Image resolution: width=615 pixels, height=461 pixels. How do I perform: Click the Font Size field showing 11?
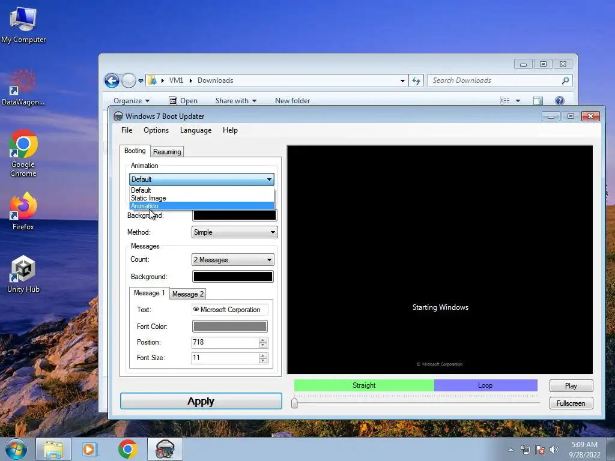tap(225, 358)
